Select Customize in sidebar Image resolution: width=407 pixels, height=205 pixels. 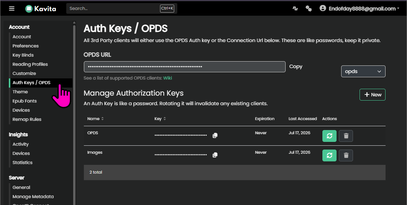[x=24, y=73]
